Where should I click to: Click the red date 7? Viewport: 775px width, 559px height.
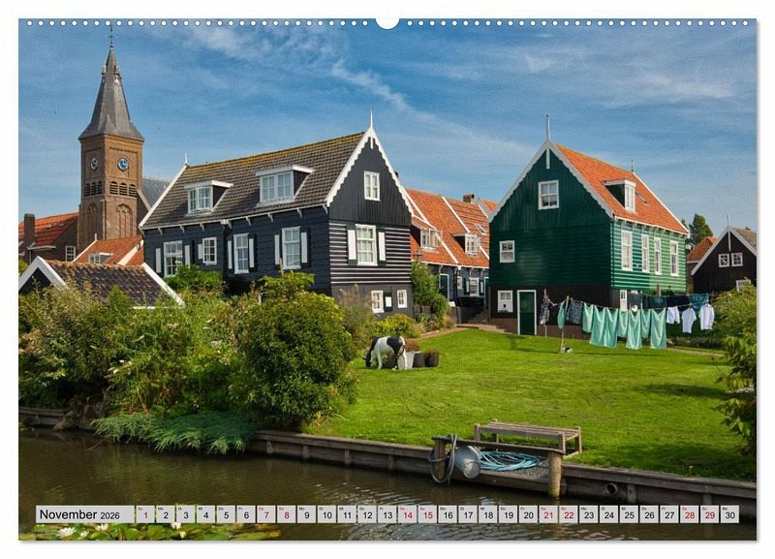click(x=265, y=514)
